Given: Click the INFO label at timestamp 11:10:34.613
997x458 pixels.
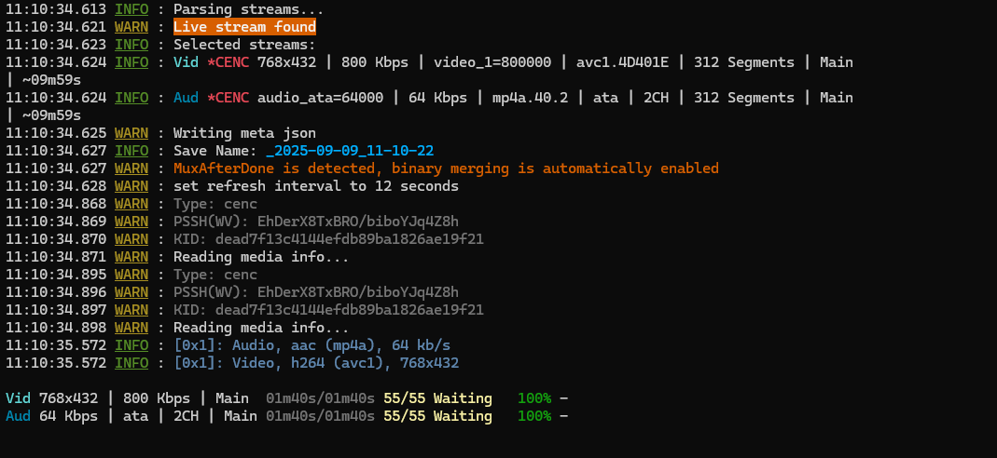Looking at the screenshot, I should [x=131, y=9].
